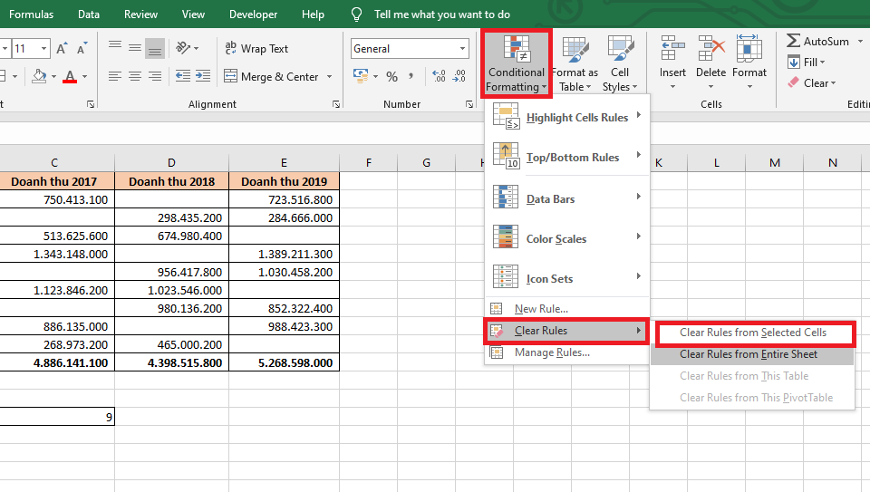Click New Rule... in the menu

point(541,309)
